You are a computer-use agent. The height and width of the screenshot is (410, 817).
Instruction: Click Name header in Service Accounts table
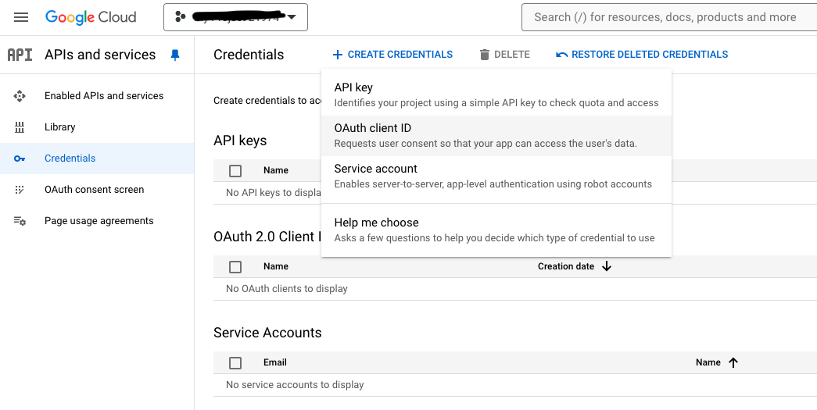point(708,362)
